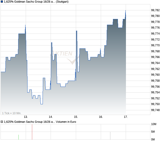
Task: Click the date label '13.' on the x-axis
Action: 26,117
